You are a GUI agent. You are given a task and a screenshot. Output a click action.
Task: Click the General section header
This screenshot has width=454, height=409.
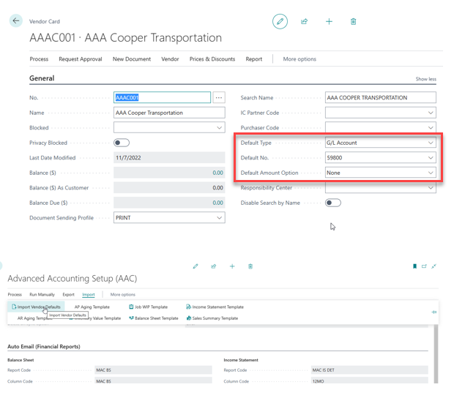click(x=42, y=78)
